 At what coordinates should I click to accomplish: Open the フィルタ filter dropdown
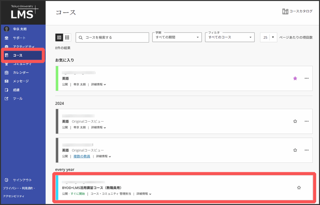click(230, 37)
